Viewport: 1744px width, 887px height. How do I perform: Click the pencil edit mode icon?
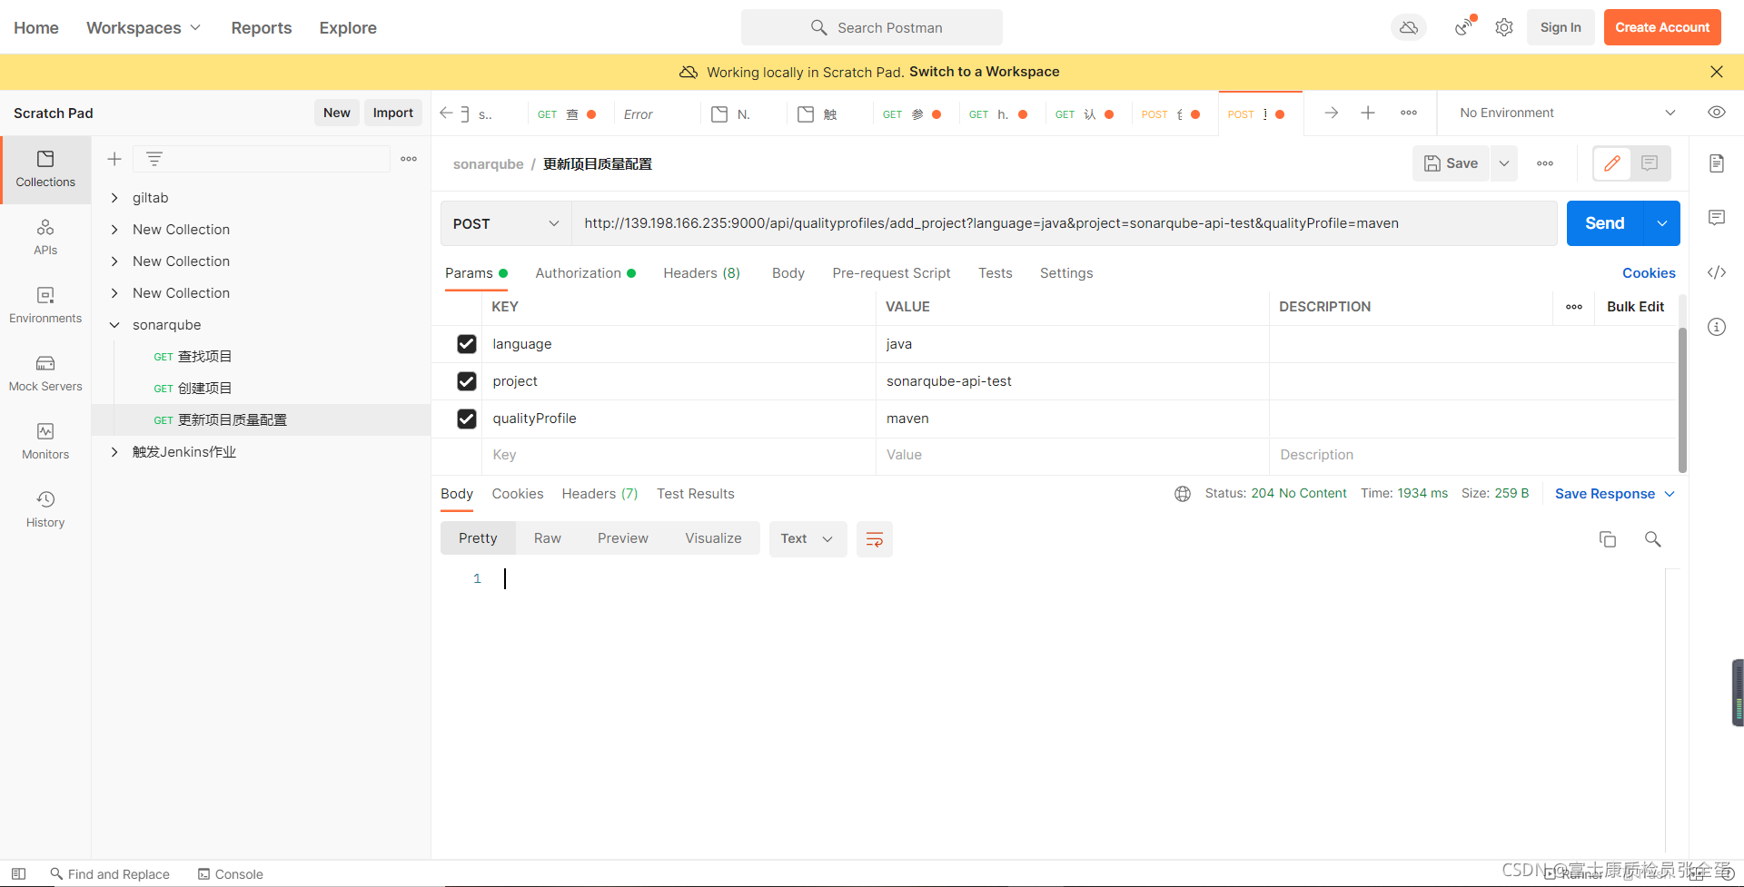pyautogui.click(x=1612, y=163)
